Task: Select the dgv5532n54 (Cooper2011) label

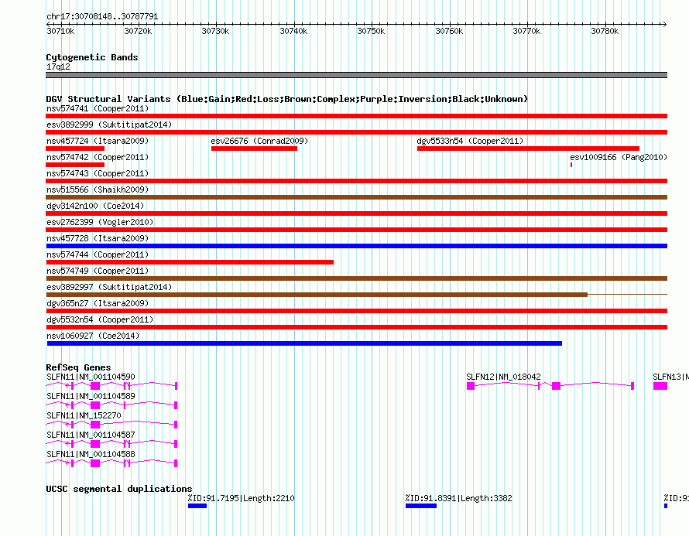Action: coord(100,319)
